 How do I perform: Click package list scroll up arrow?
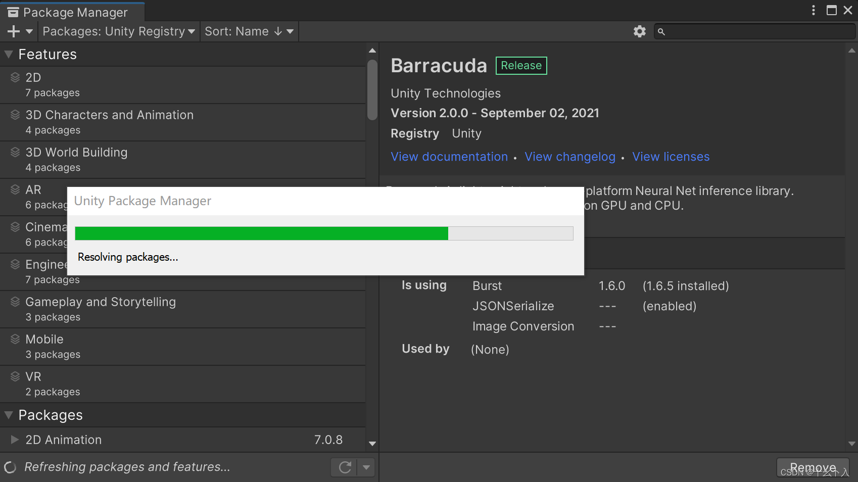[x=372, y=51]
